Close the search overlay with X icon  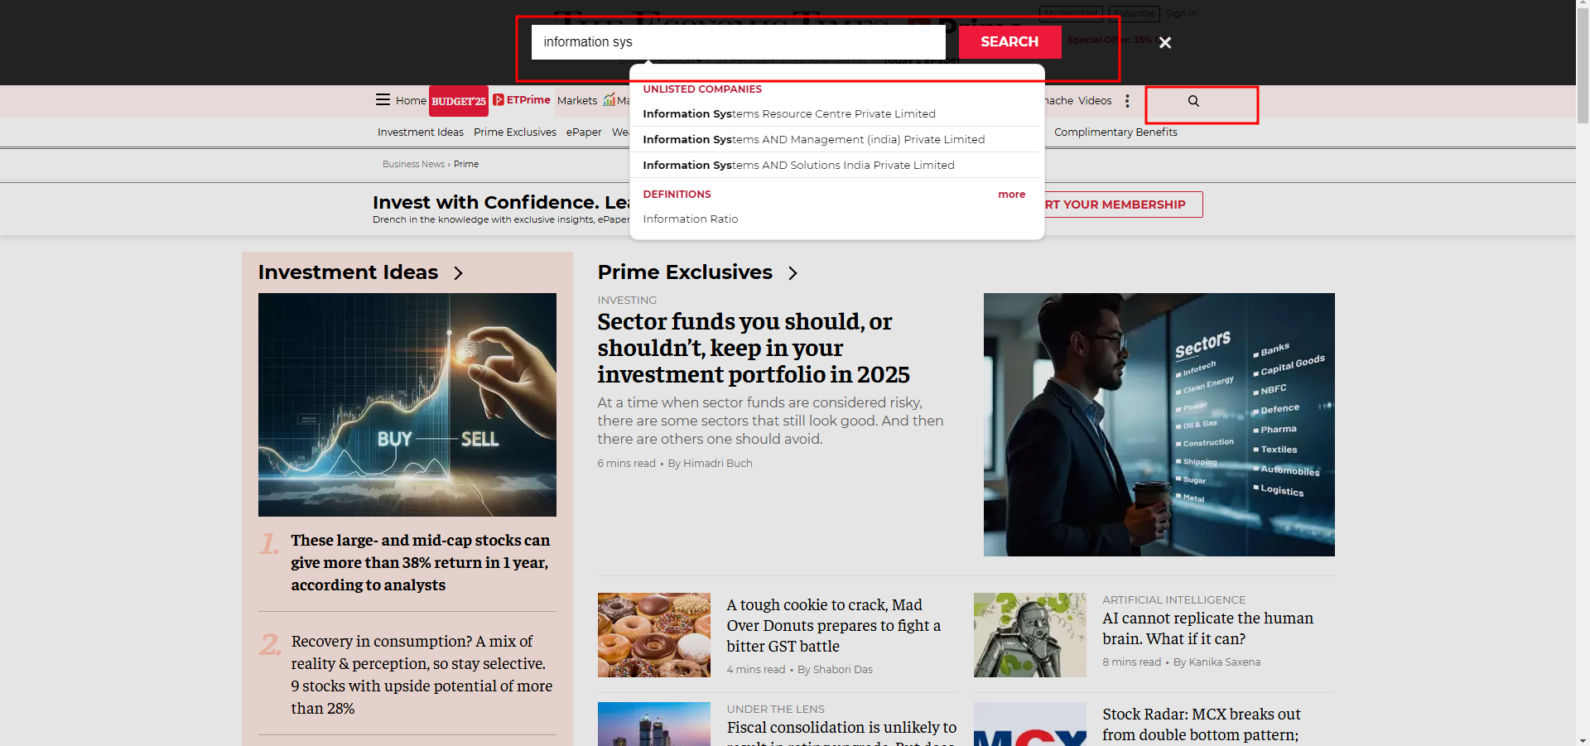(x=1164, y=42)
